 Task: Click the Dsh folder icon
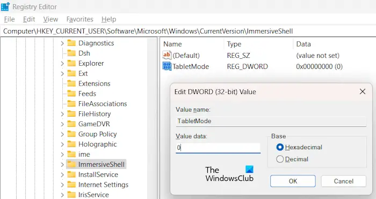click(x=71, y=53)
